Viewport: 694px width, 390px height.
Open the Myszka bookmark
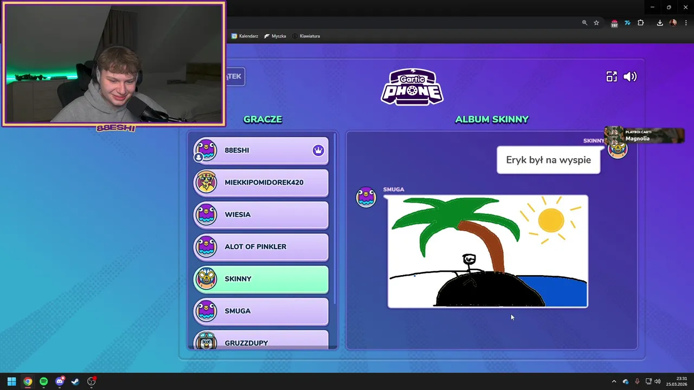[x=275, y=36]
